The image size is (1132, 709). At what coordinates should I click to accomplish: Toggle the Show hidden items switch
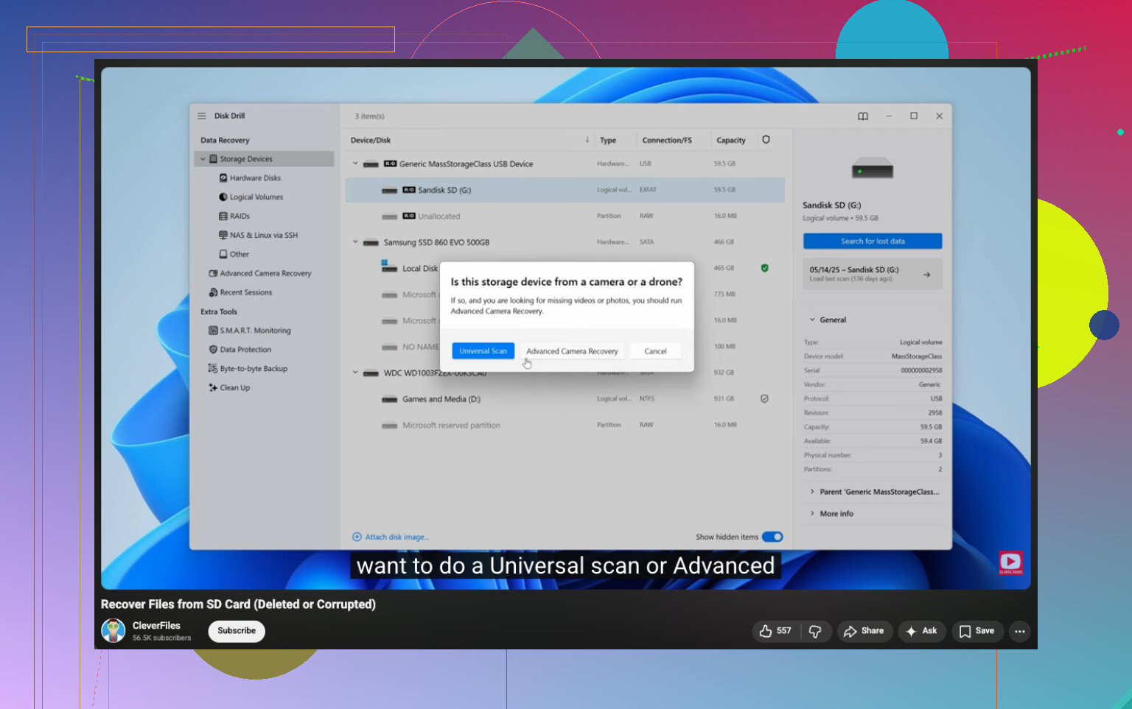tap(772, 537)
